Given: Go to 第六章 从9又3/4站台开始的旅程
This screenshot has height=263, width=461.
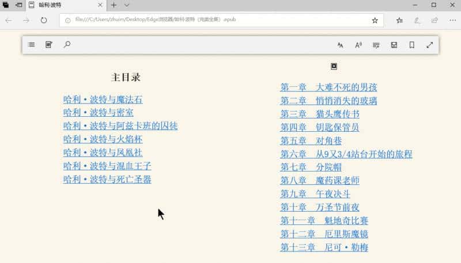Looking at the screenshot, I should pyautogui.click(x=346, y=154).
